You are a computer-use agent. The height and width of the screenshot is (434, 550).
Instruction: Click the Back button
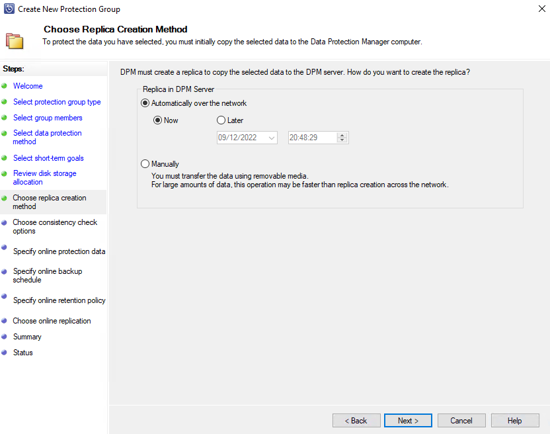click(x=356, y=421)
